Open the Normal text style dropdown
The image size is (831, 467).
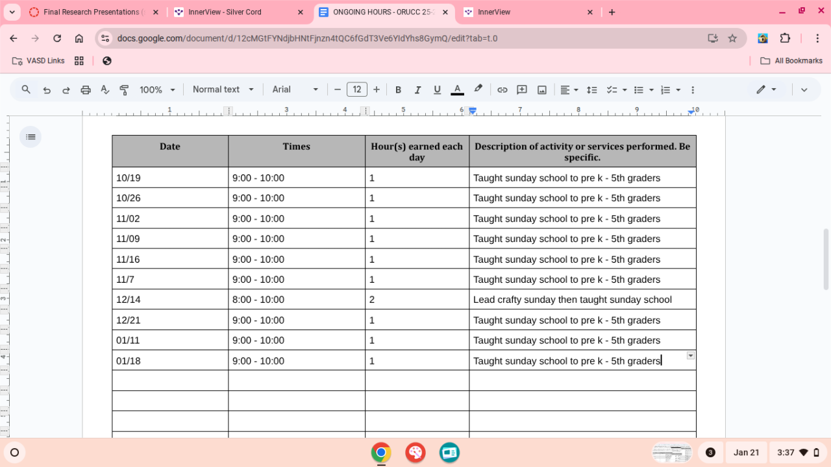(223, 90)
